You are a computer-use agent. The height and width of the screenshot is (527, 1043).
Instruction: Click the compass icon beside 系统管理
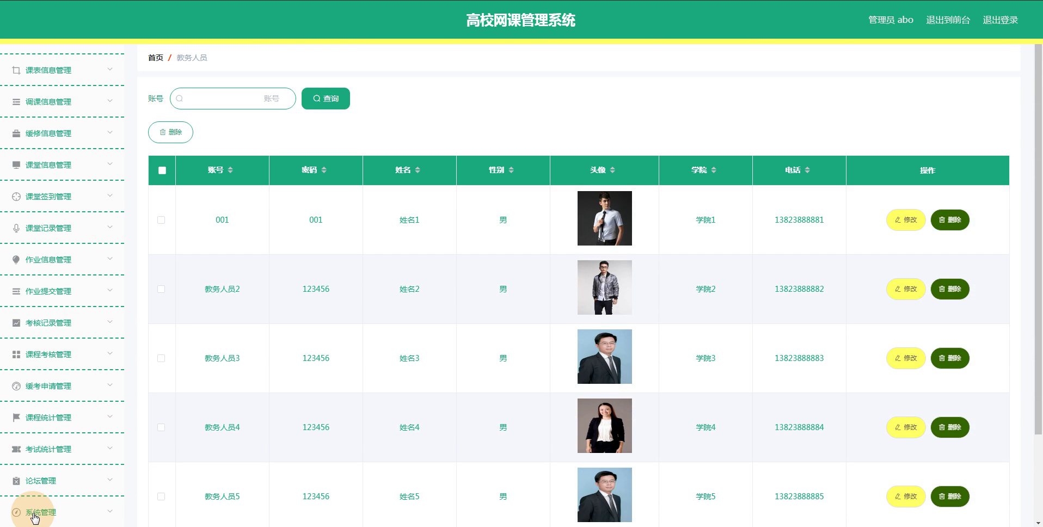16,512
